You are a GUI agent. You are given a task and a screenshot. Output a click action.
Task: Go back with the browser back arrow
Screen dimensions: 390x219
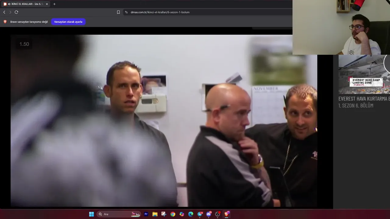(4, 12)
